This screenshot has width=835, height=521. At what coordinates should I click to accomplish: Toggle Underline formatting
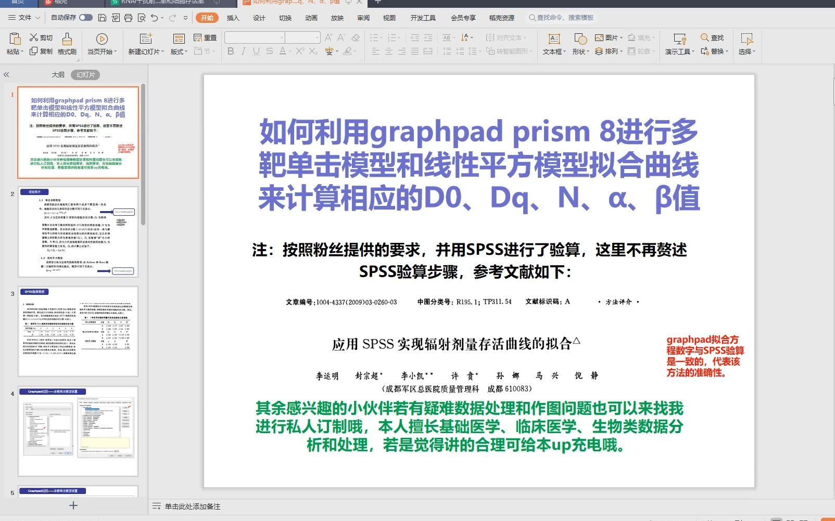pyautogui.click(x=256, y=51)
